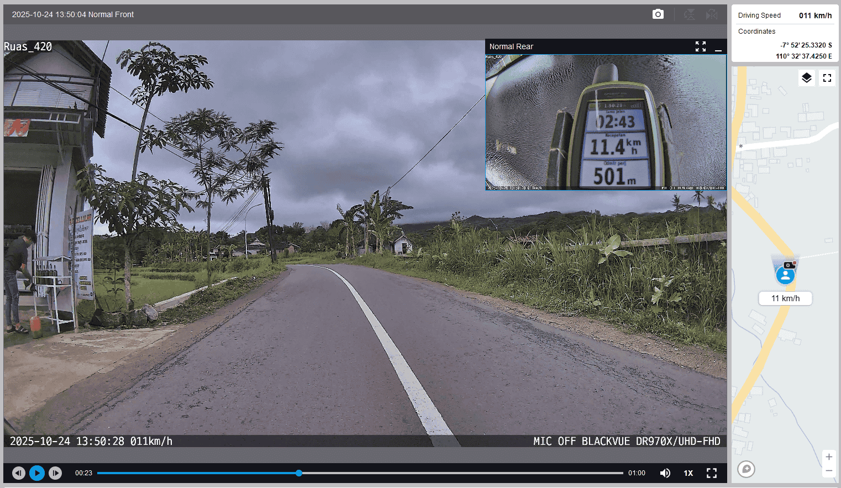Click the round compass icon on the map
The height and width of the screenshot is (488, 841).
[x=746, y=469]
